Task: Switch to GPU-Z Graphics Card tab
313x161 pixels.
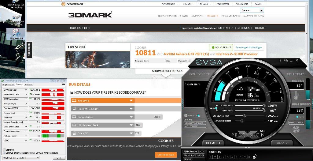Action: tap(8, 85)
